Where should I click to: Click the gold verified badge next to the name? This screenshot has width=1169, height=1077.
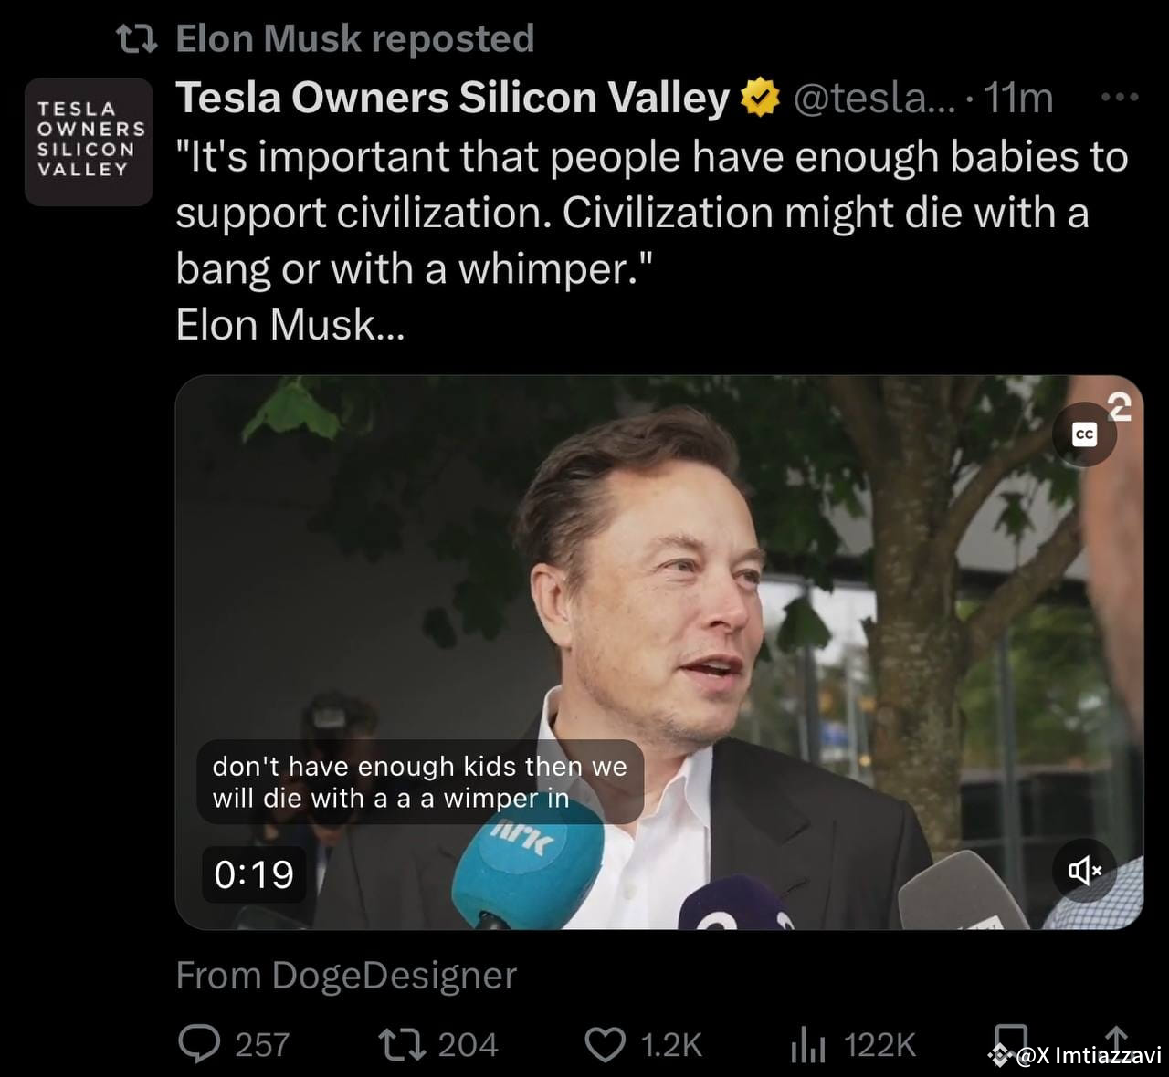(x=759, y=95)
